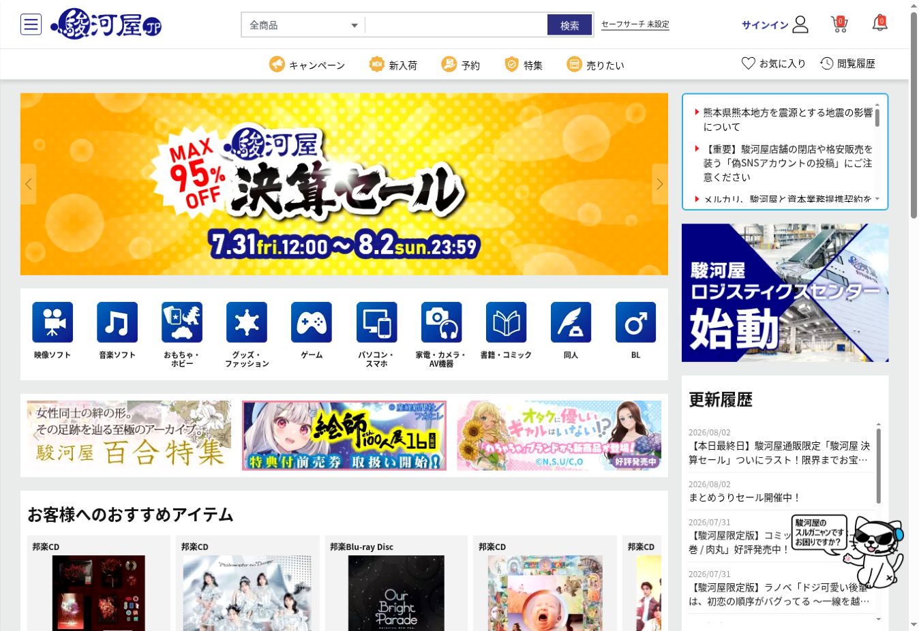Show next banner slide
This screenshot has height=631, width=919.
pos(660,184)
